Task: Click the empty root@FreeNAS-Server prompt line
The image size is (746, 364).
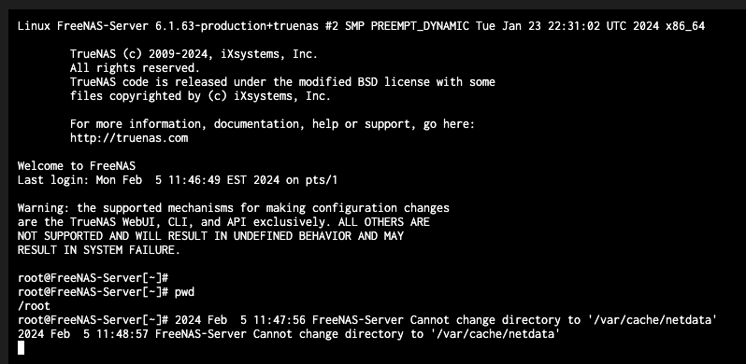Action: tap(93, 278)
